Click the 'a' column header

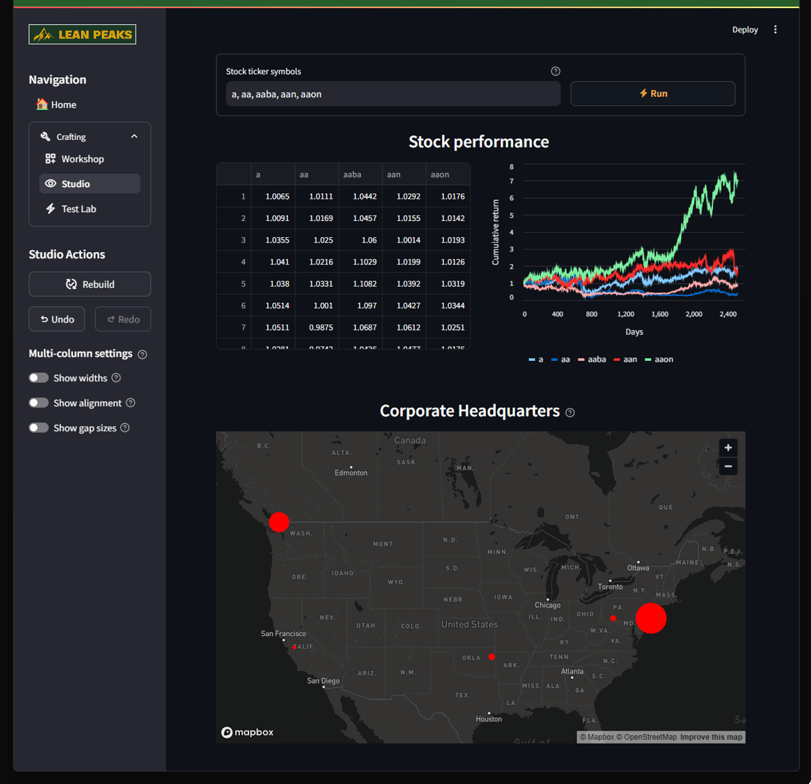tap(272, 174)
